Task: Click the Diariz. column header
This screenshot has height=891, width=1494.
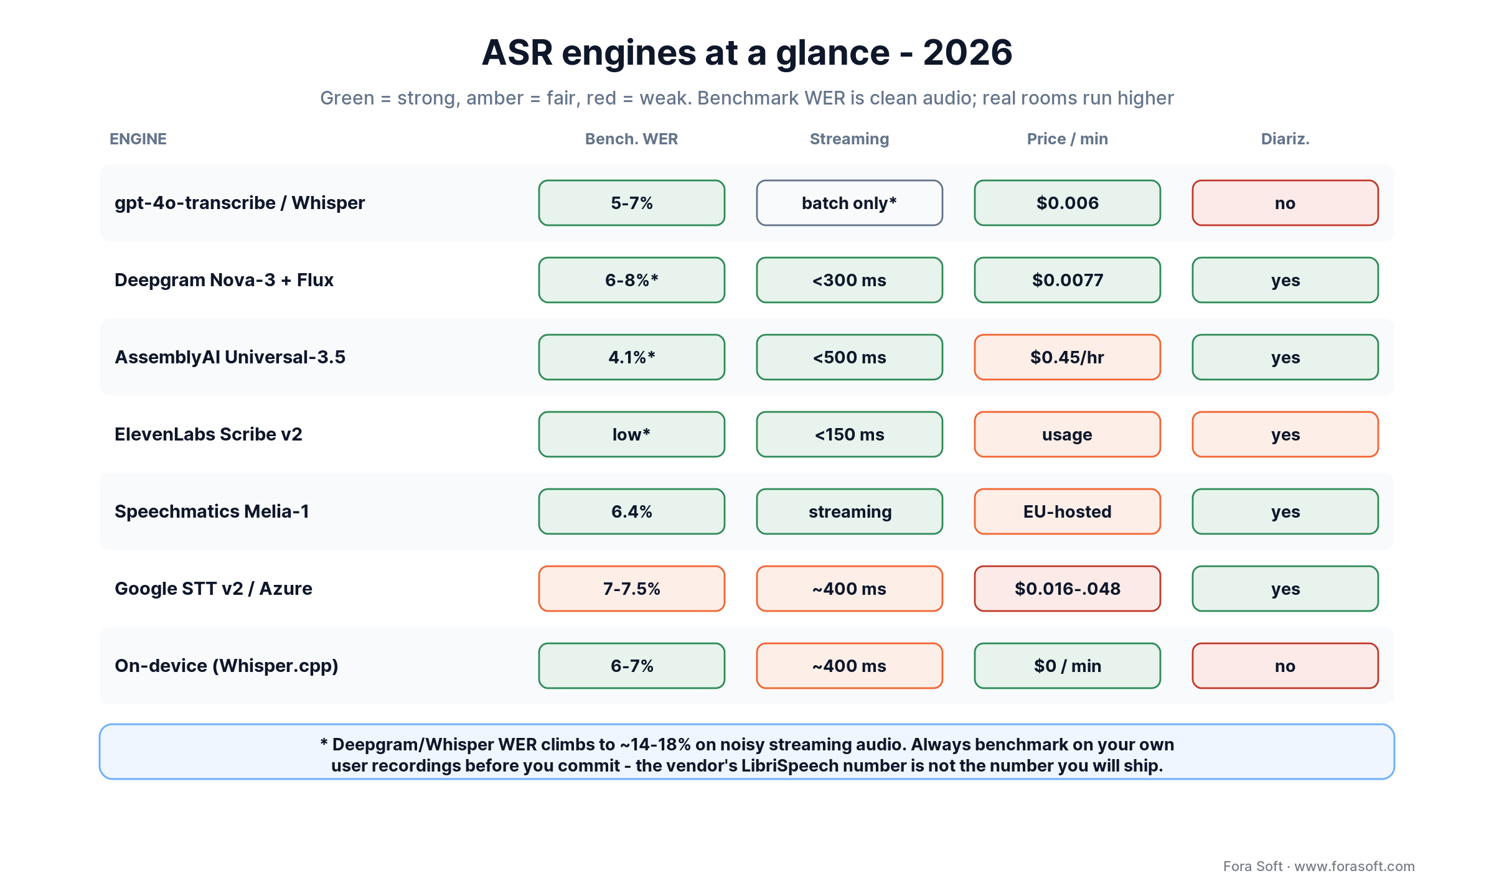Action: tap(1285, 139)
